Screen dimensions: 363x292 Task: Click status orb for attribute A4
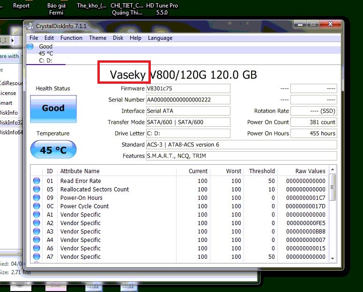37,240
